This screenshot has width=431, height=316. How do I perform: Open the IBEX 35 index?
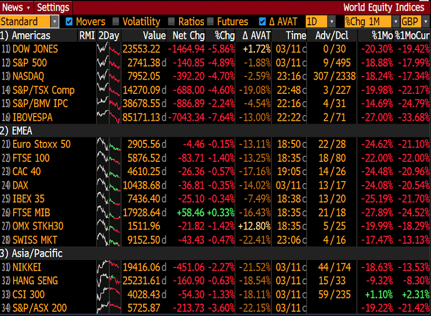click(29, 199)
